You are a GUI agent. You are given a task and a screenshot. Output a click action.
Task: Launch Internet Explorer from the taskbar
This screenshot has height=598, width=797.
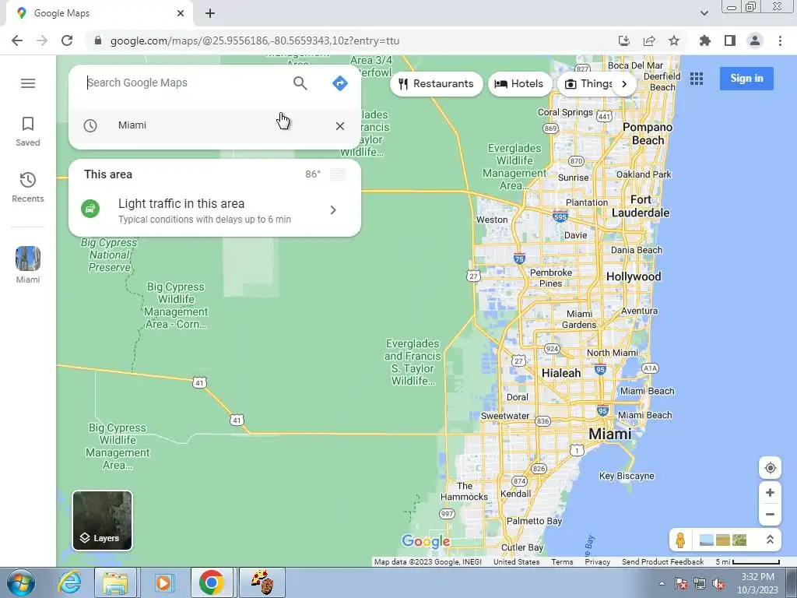(69, 582)
